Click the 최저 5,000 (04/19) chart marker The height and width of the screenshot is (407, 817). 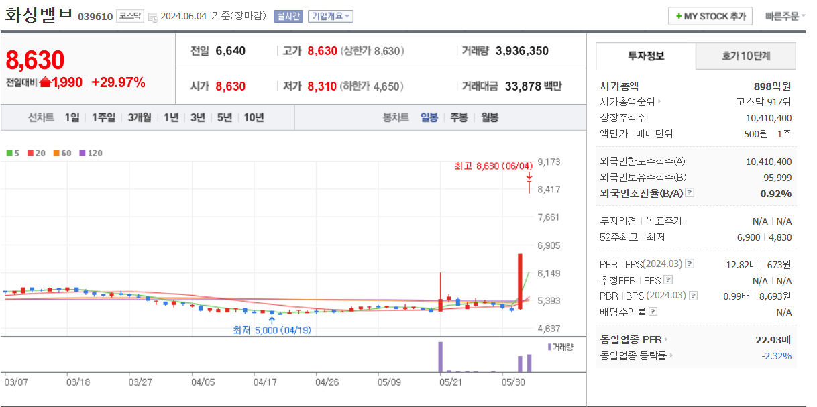coord(272,330)
